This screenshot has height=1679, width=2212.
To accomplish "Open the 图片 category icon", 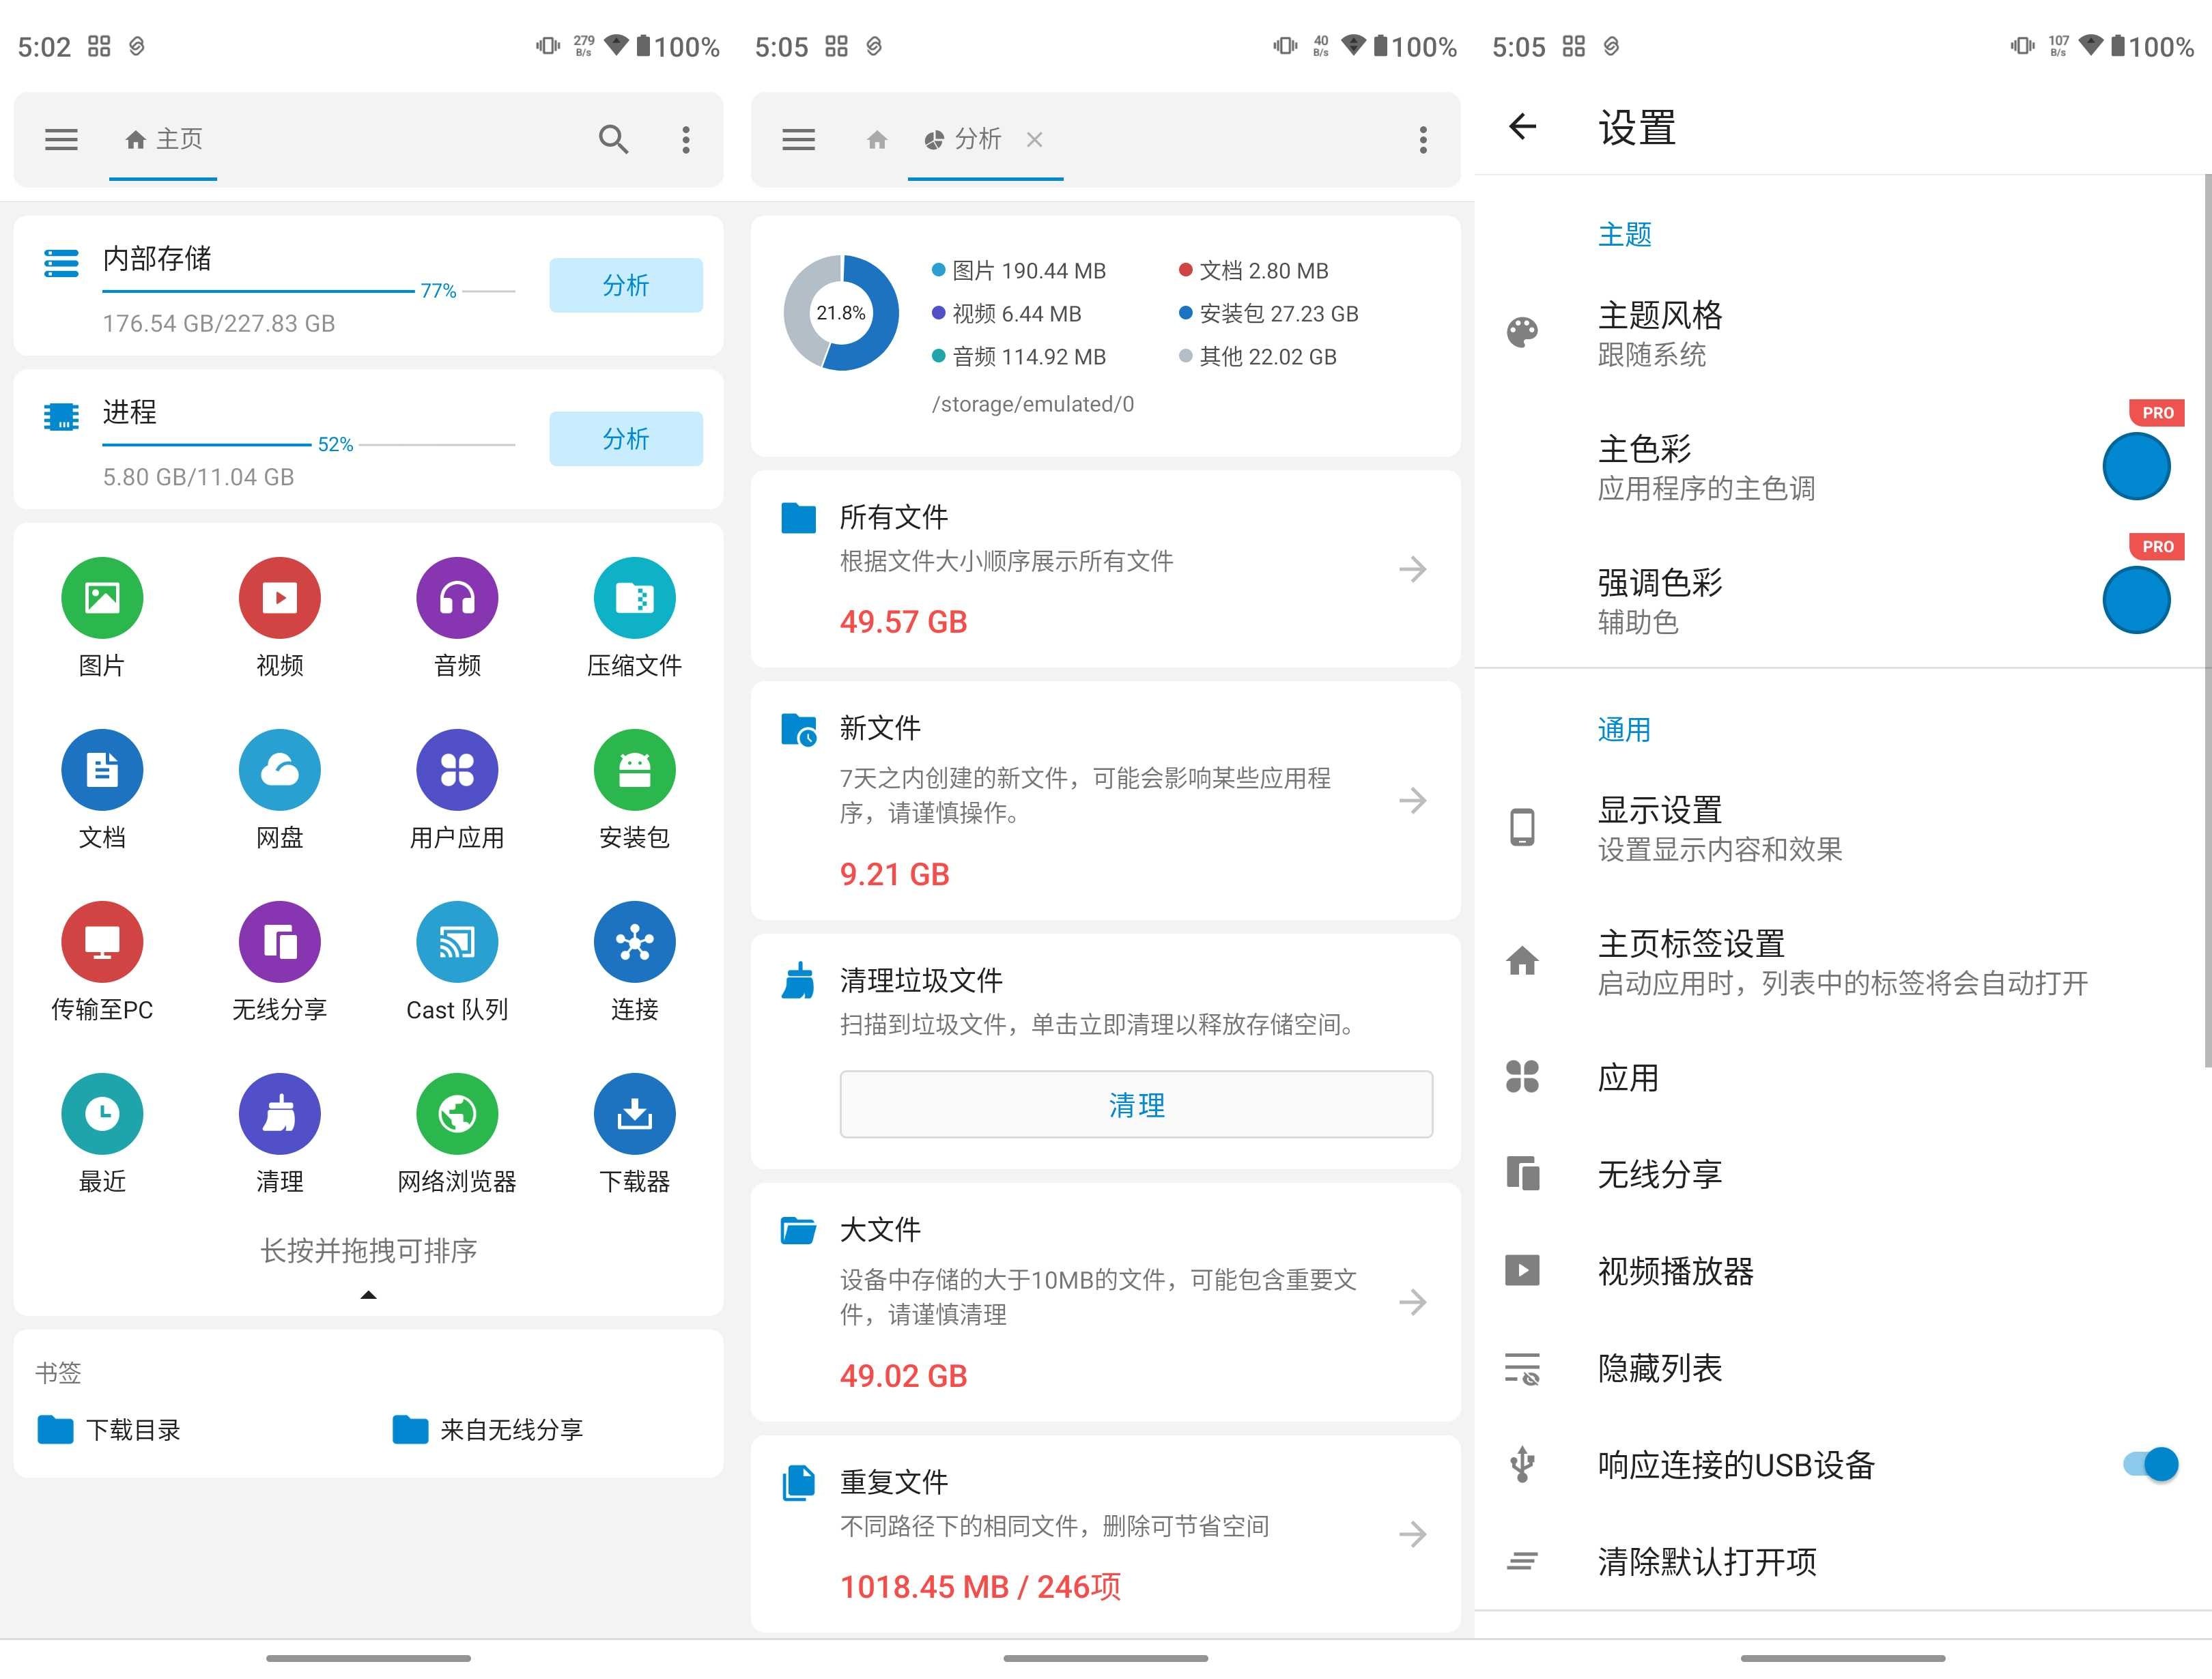I will tap(102, 597).
